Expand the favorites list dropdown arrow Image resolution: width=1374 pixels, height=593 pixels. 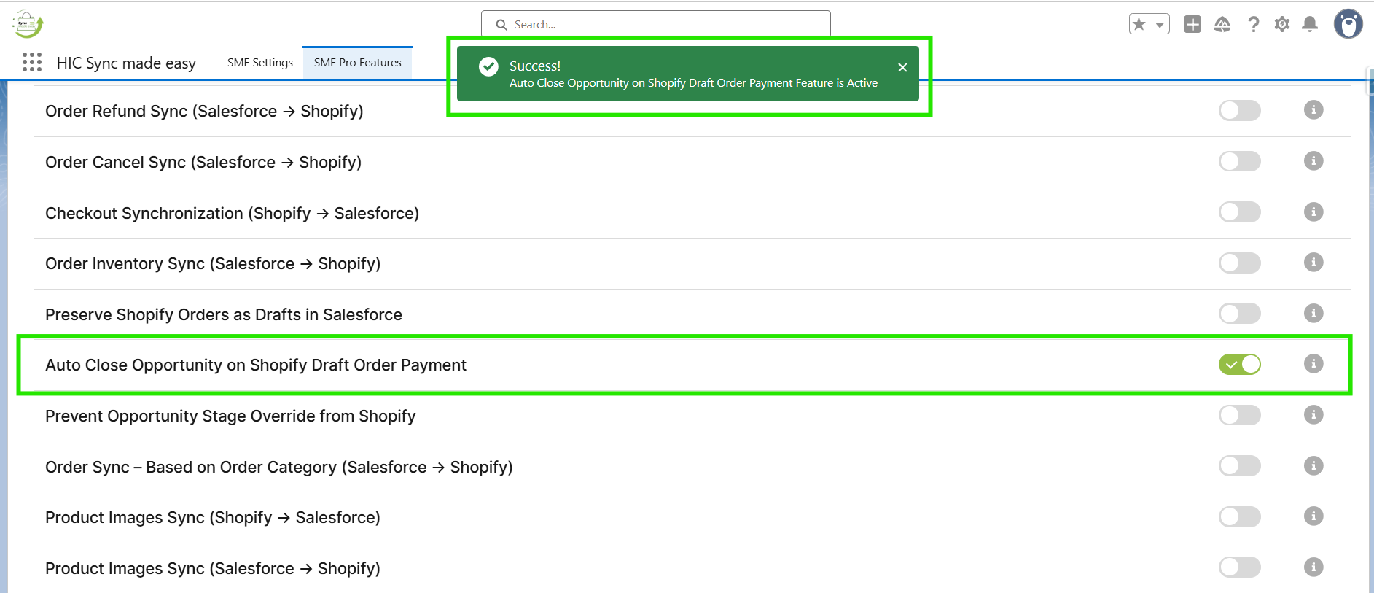pos(1160,25)
